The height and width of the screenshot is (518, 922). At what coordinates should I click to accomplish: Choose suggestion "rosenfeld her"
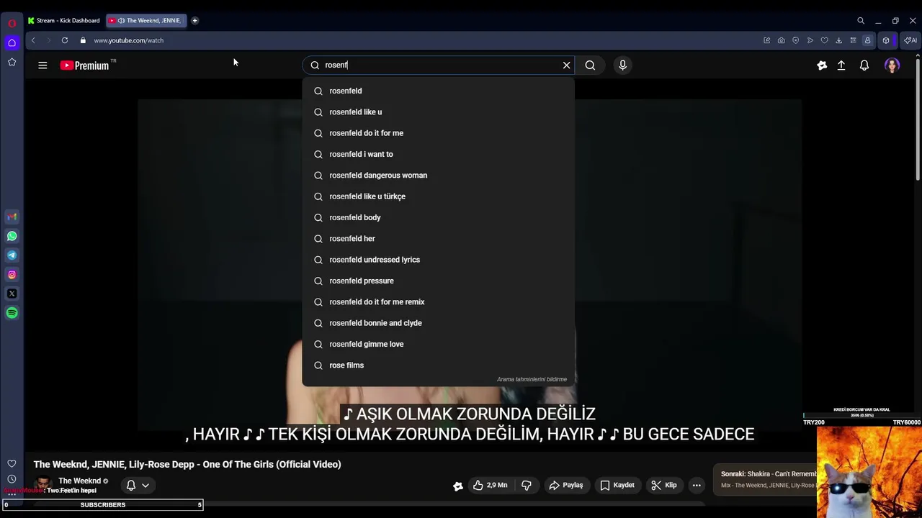438,239
